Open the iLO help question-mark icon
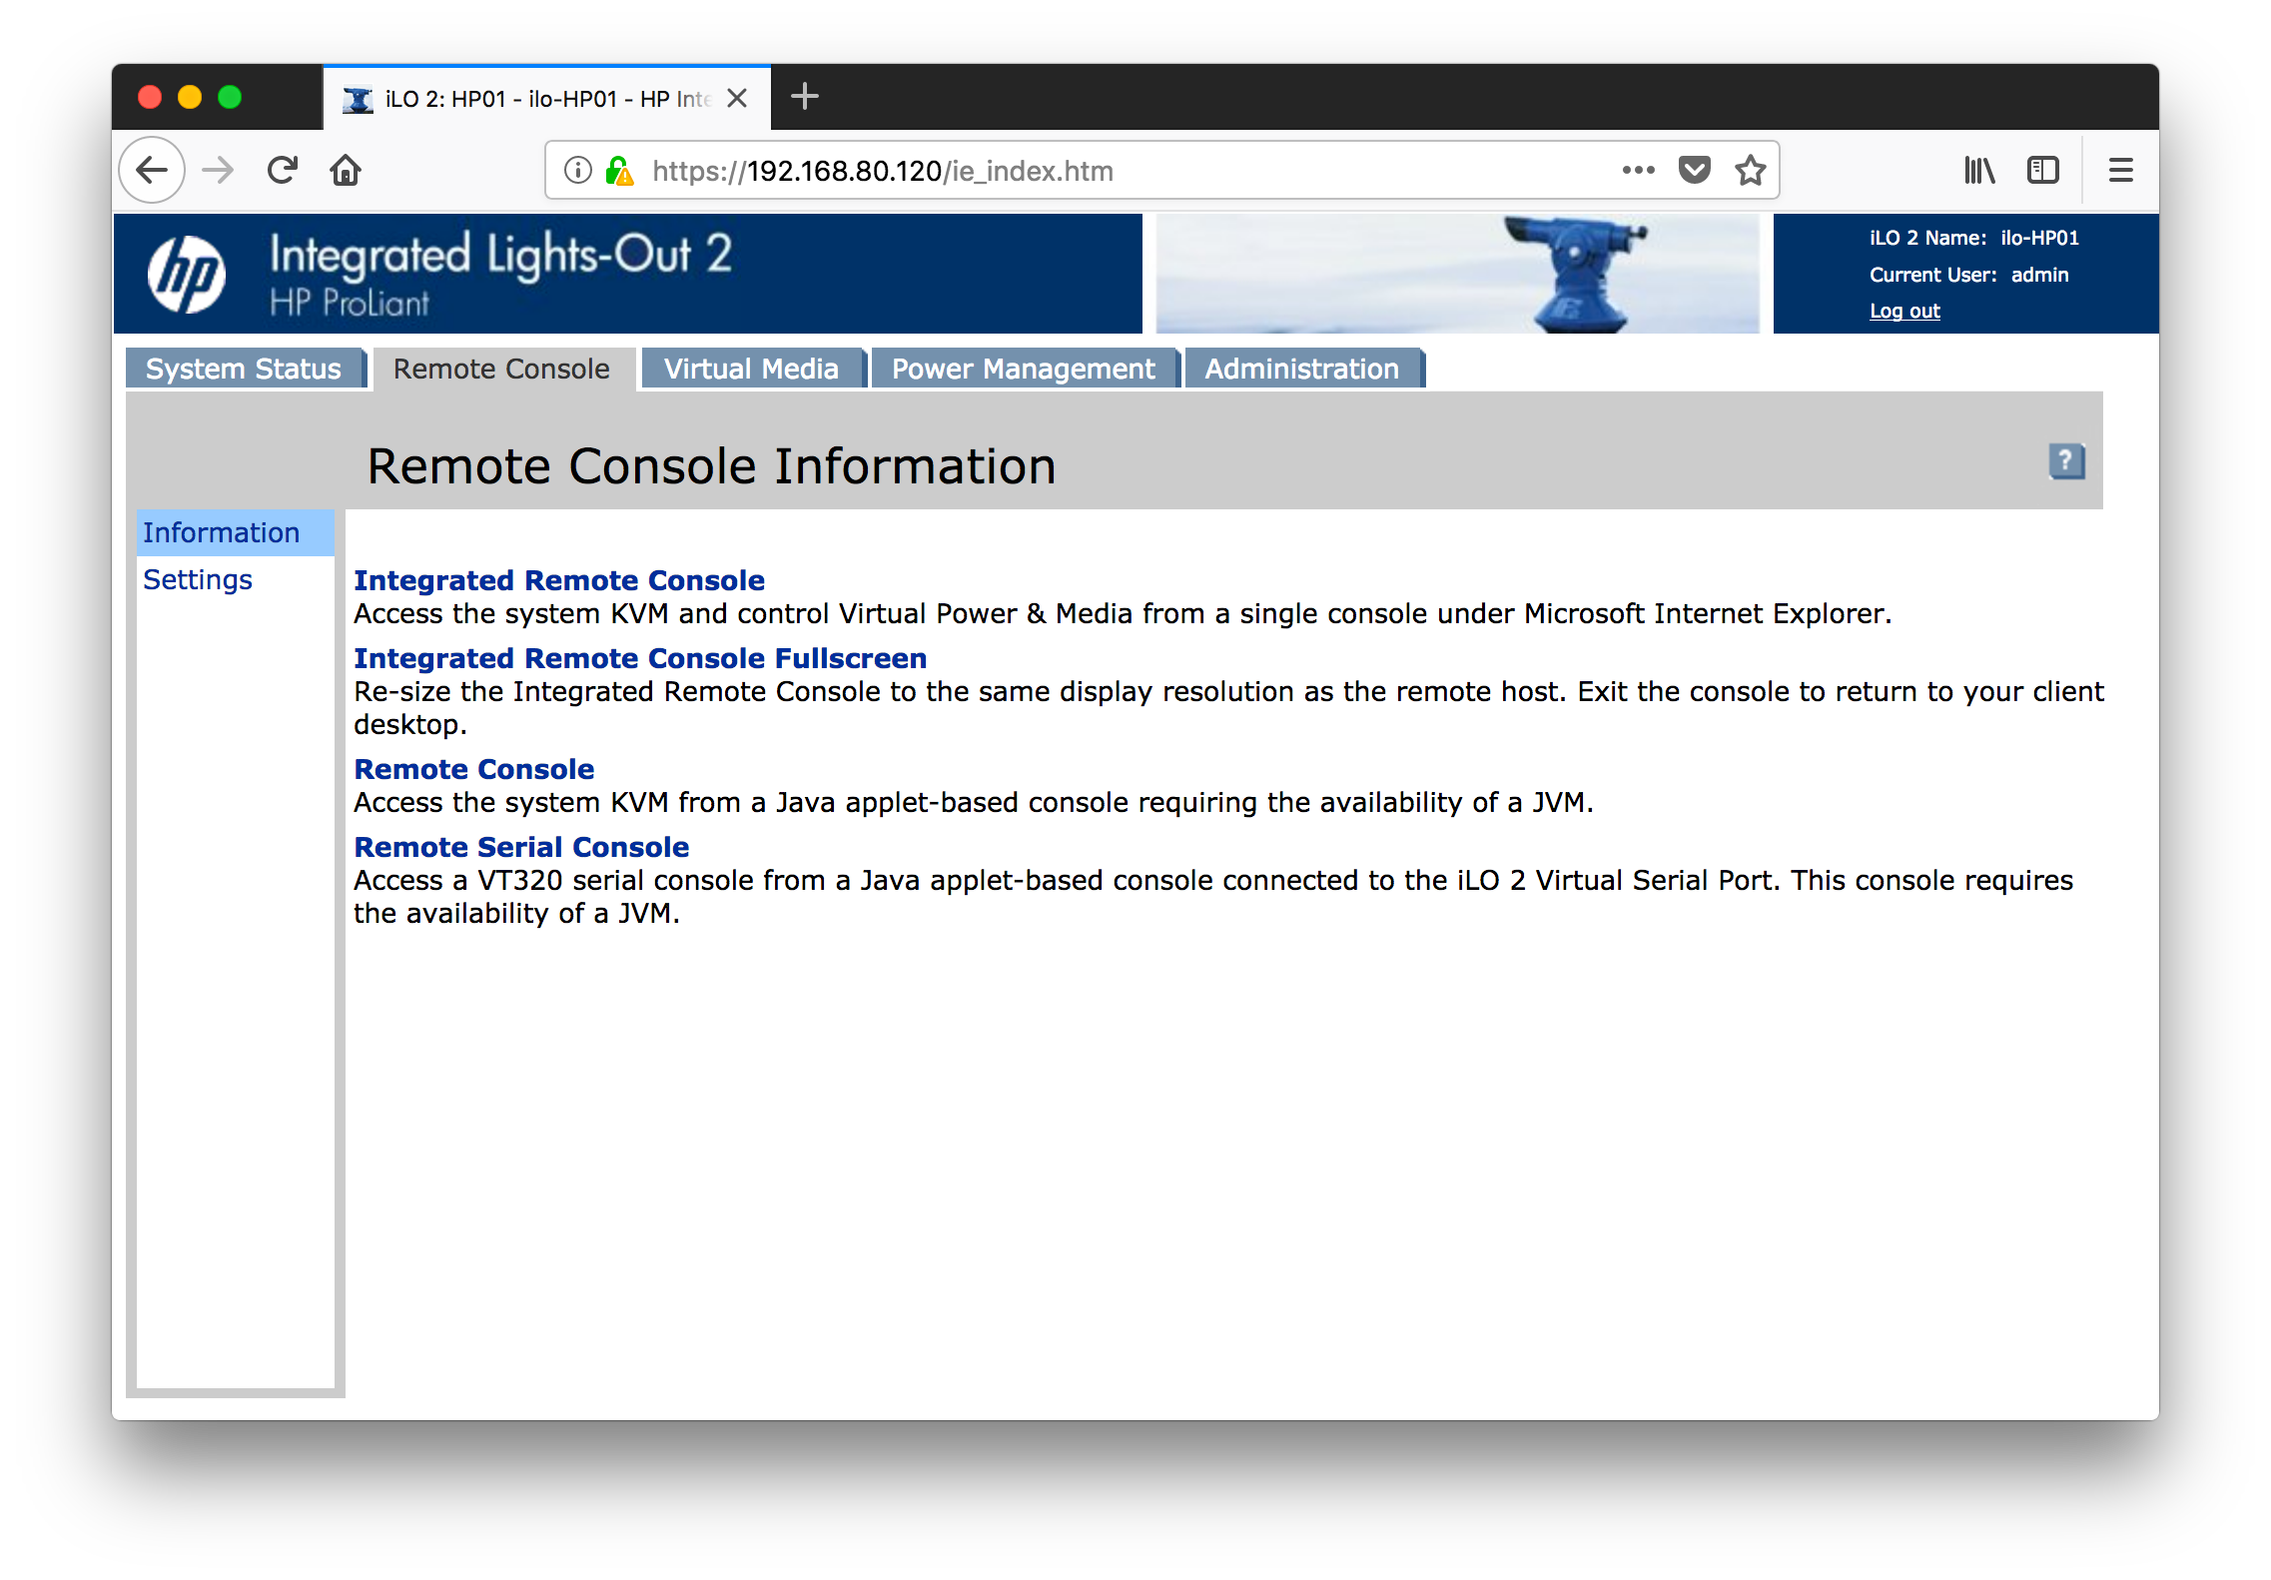Image resolution: width=2271 pixels, height=1580 pixels. 2066,461
